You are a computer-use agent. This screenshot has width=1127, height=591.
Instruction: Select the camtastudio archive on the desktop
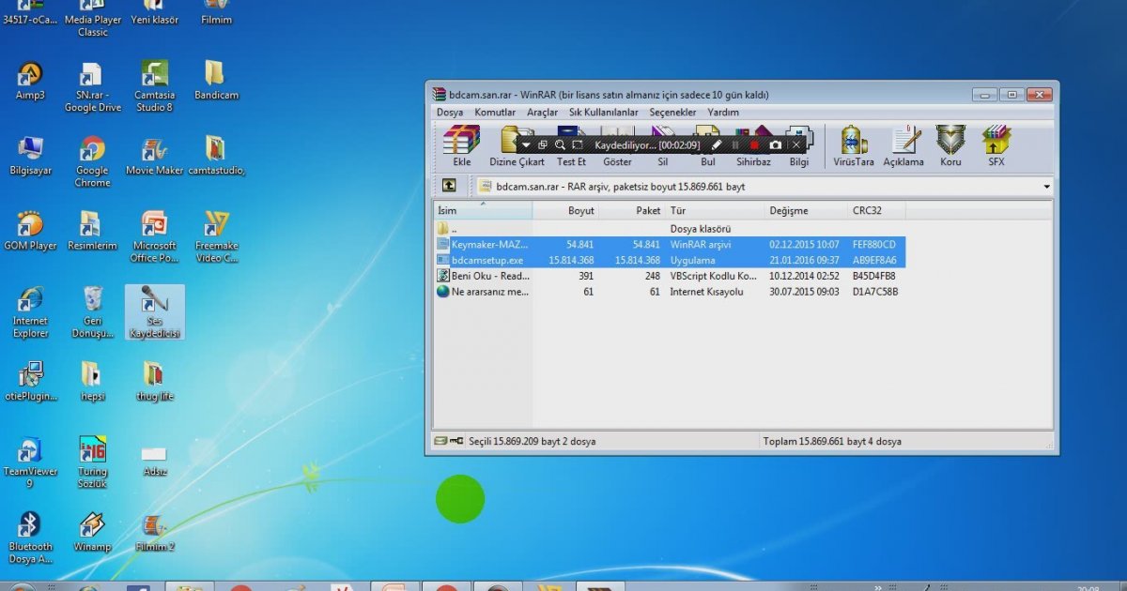[x=216, y=157]
